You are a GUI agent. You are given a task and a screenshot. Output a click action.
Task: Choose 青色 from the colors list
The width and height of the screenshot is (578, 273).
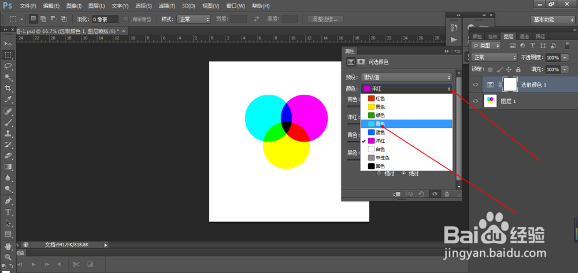click(x=406, y=124)
